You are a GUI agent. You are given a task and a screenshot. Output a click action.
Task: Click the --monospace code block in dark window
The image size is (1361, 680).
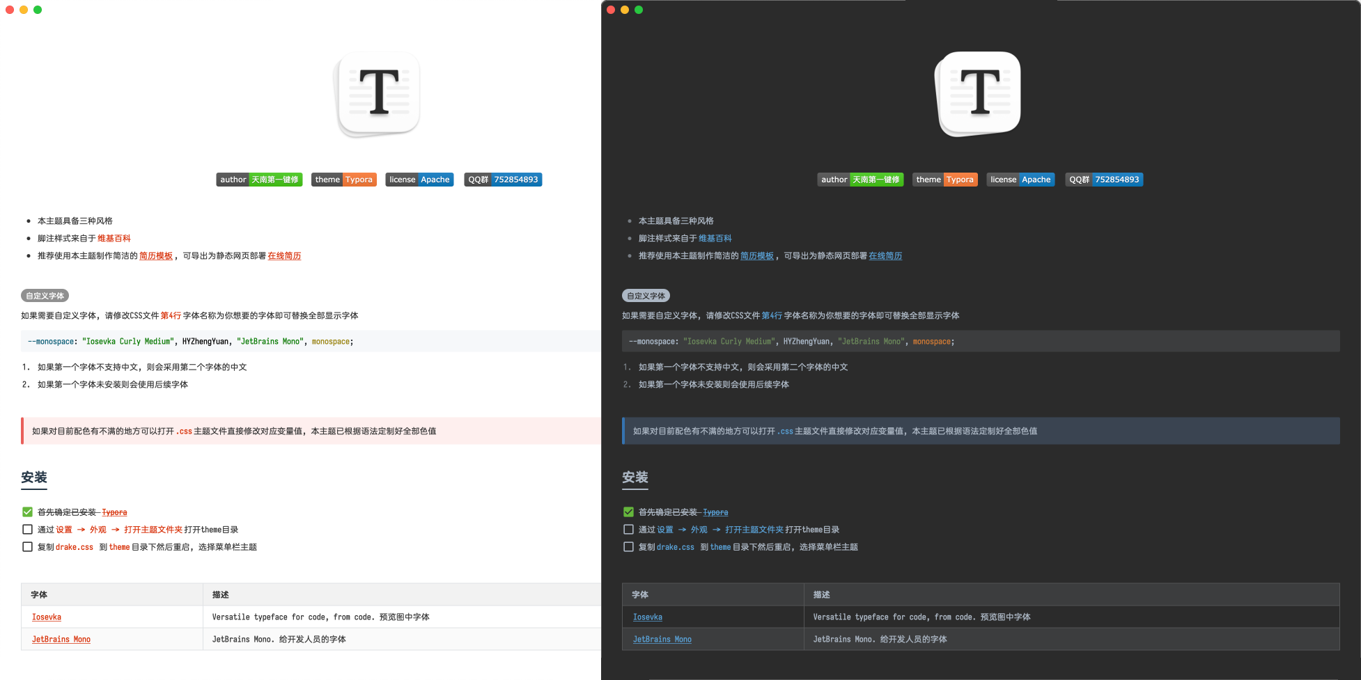pyautogui.click(x=981, y=342)
